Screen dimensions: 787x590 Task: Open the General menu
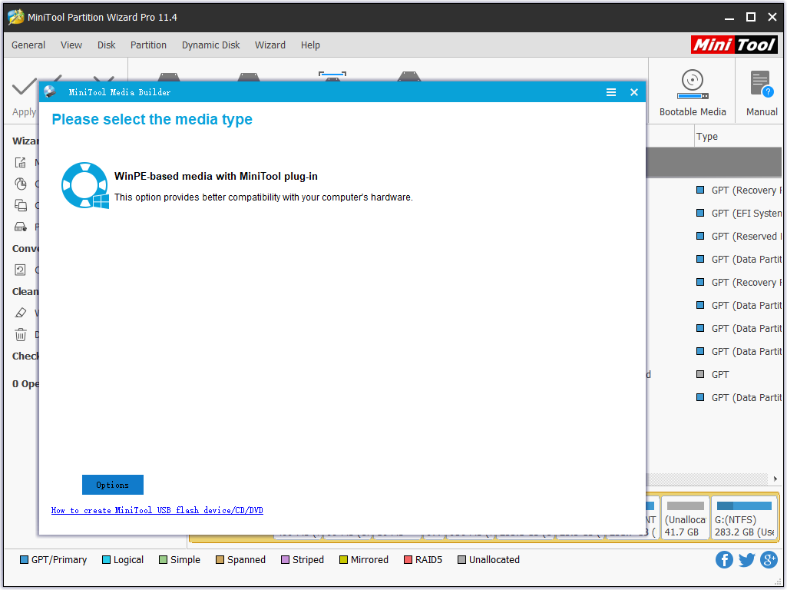(x=28, y=45)
